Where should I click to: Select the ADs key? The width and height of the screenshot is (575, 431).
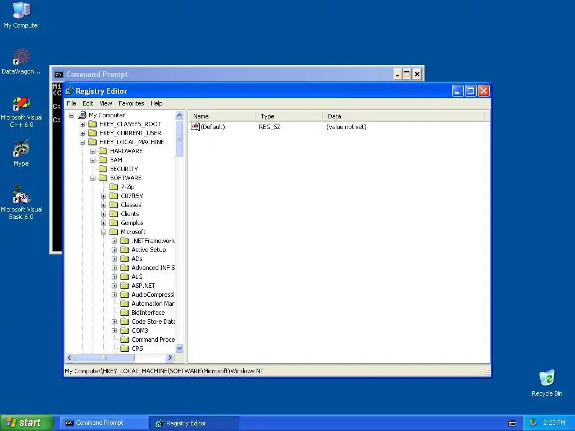[x=137, y=259]
